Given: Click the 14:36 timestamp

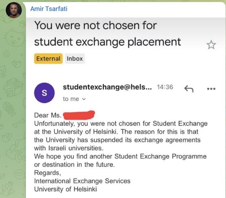Looking at the screenshot, I should pos(165,87).
